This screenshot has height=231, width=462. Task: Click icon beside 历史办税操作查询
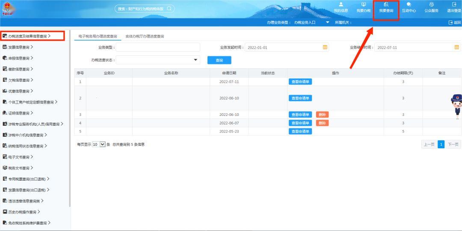[x=5, y=212]
